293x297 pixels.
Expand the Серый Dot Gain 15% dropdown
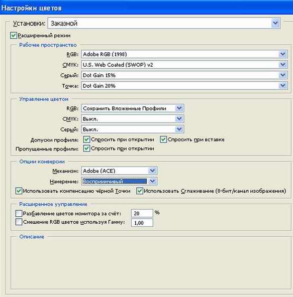(283, 75)
